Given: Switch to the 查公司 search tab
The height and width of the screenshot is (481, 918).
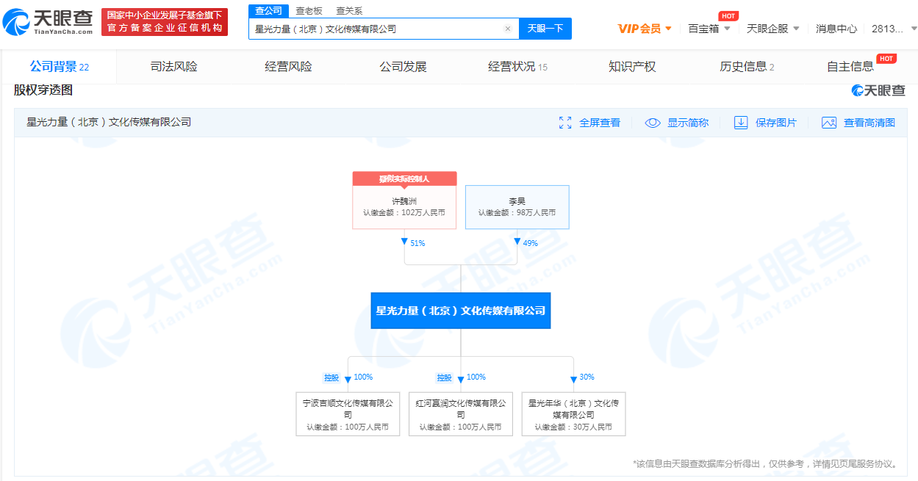Looking at the screenshot, I should [x=269, y=10].
